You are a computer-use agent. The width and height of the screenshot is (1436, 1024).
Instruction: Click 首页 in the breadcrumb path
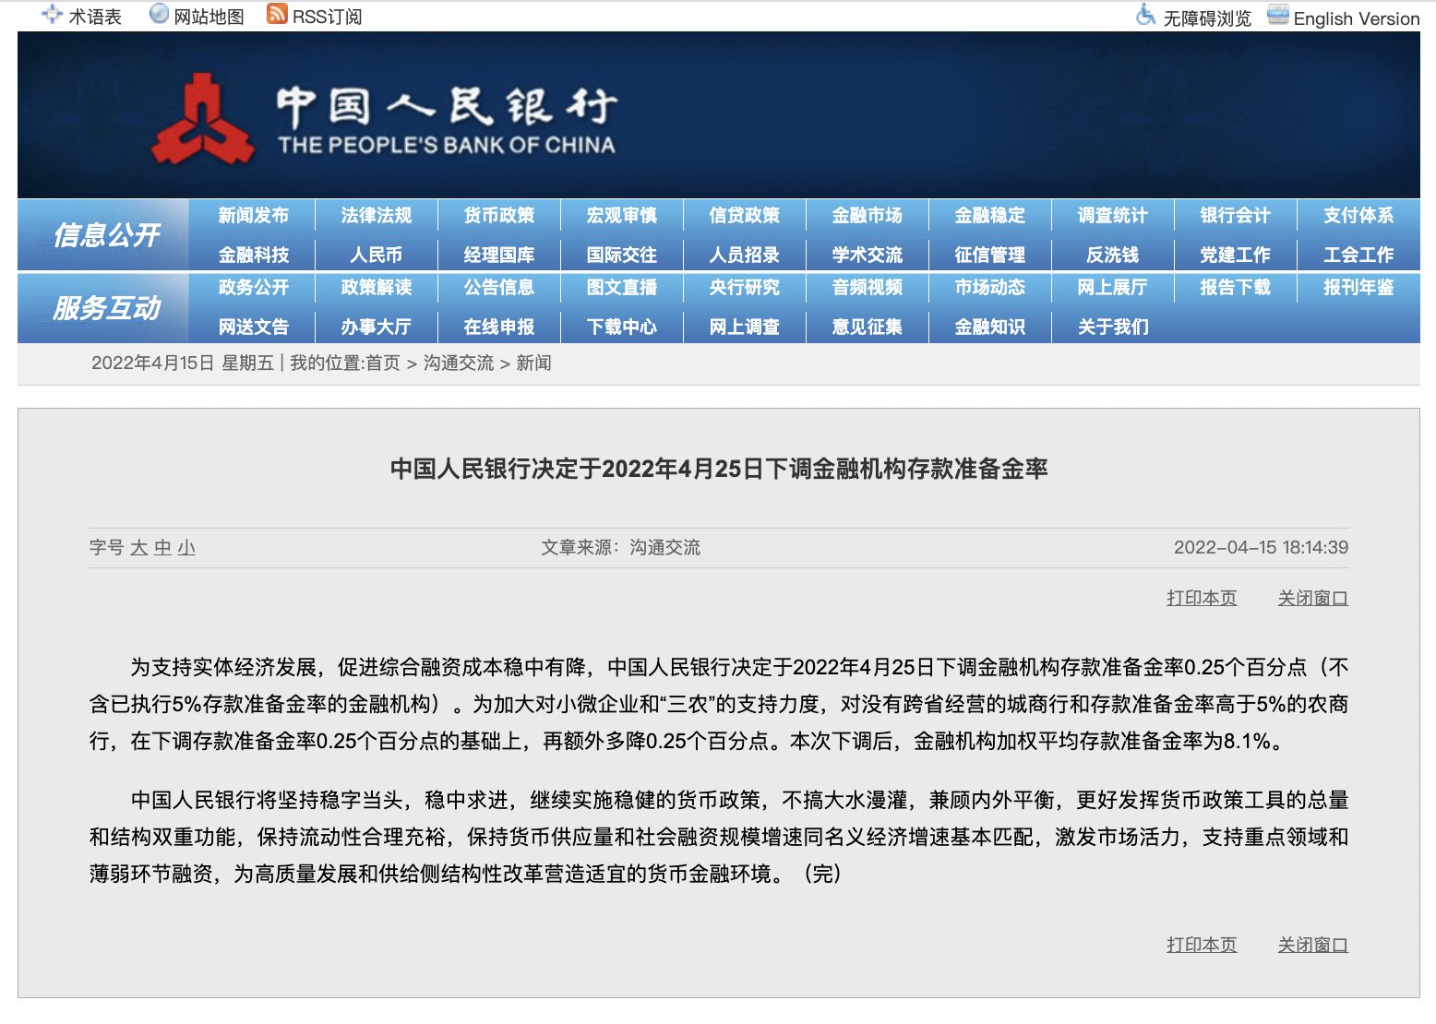383,363
